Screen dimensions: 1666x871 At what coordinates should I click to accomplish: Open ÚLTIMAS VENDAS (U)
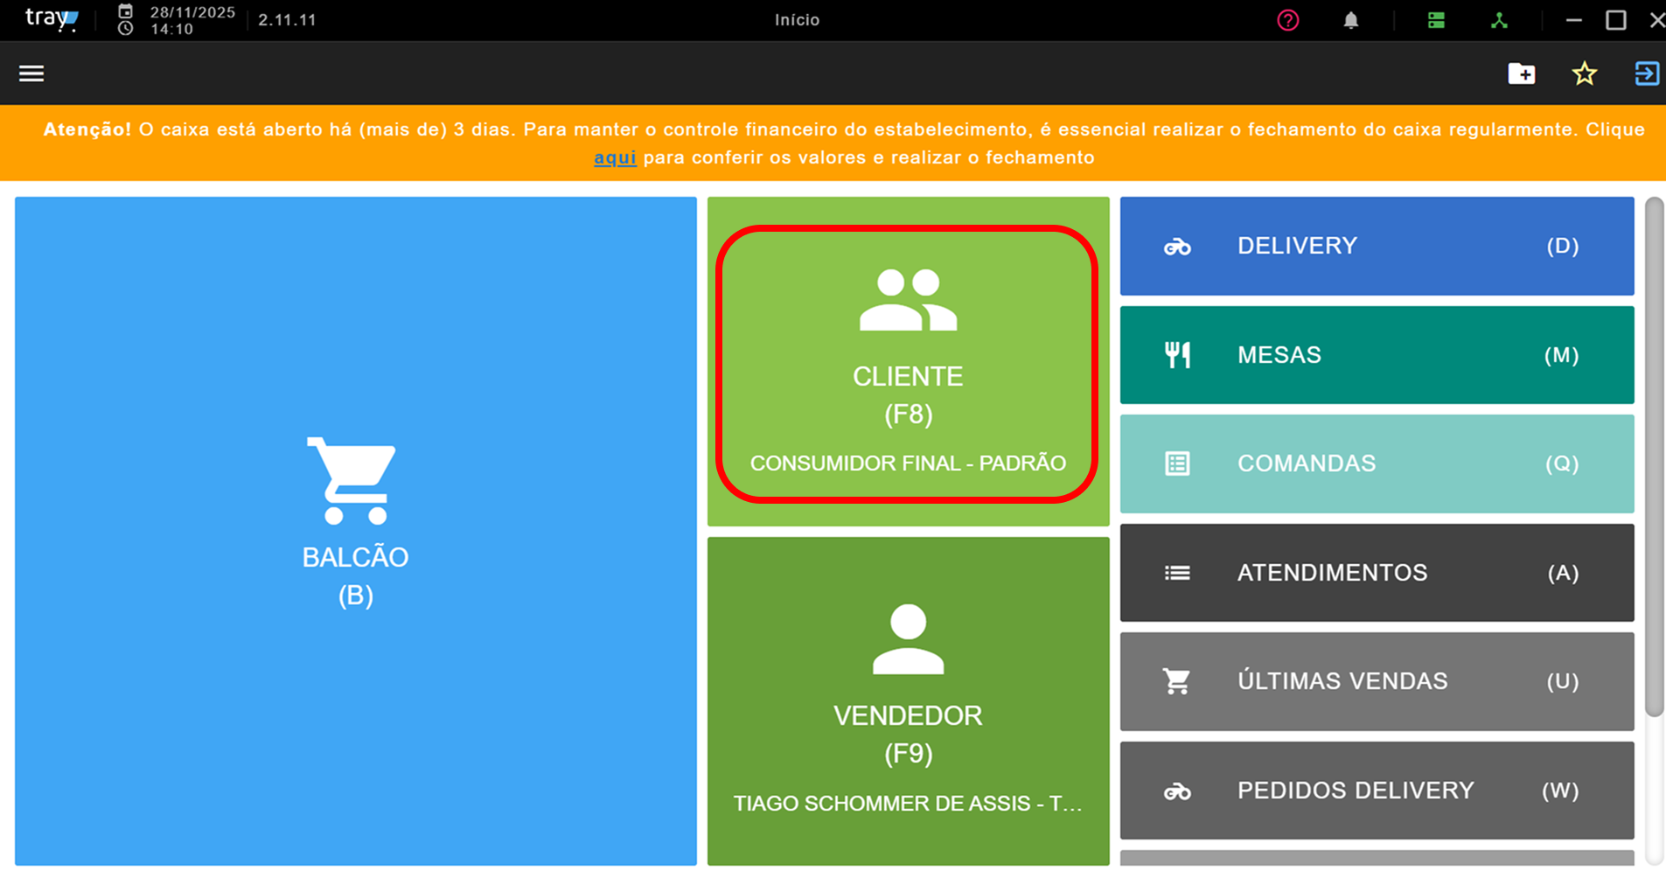click(x=1377, y=681)
